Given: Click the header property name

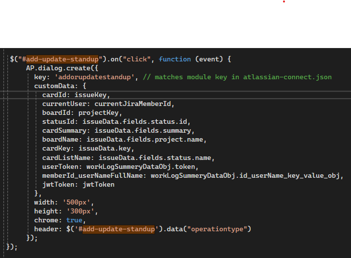Looking at the screenshot, I should coord(46,229).
